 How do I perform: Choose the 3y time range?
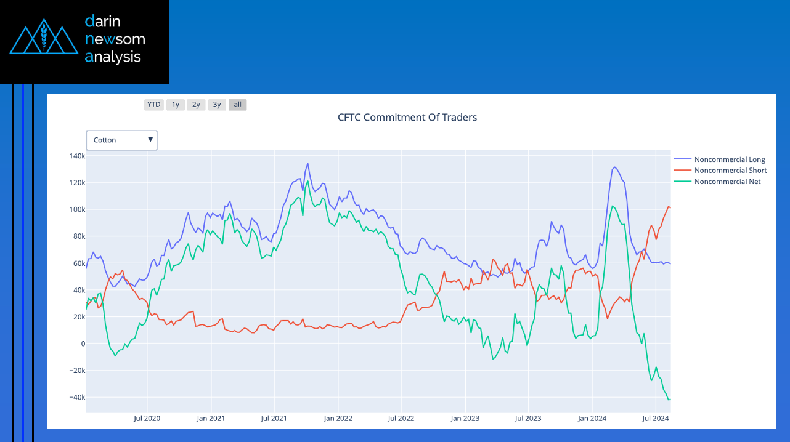[x=217, y=105]
